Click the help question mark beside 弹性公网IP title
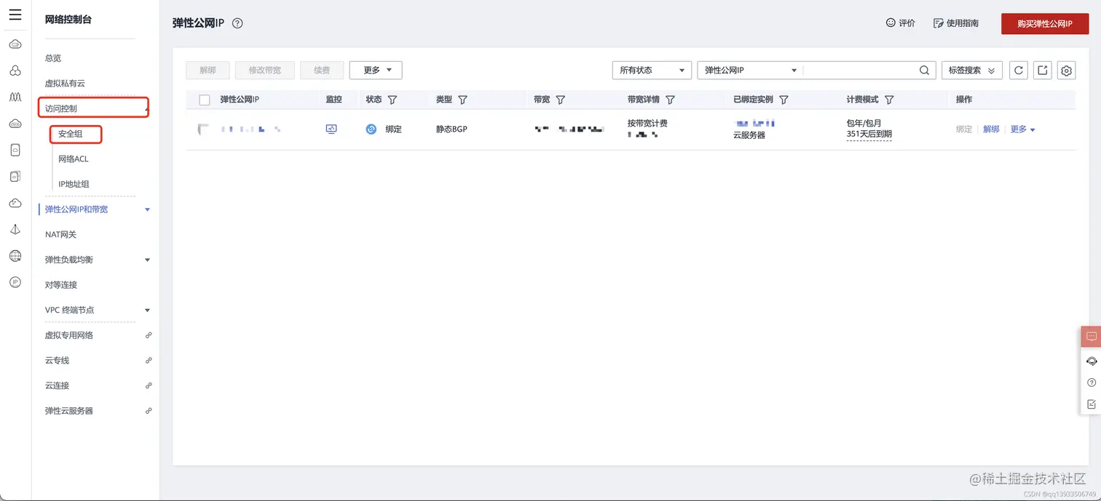The height and width of the screenshot is (501, 1101). pyautogui.click(x=237, y=23)
